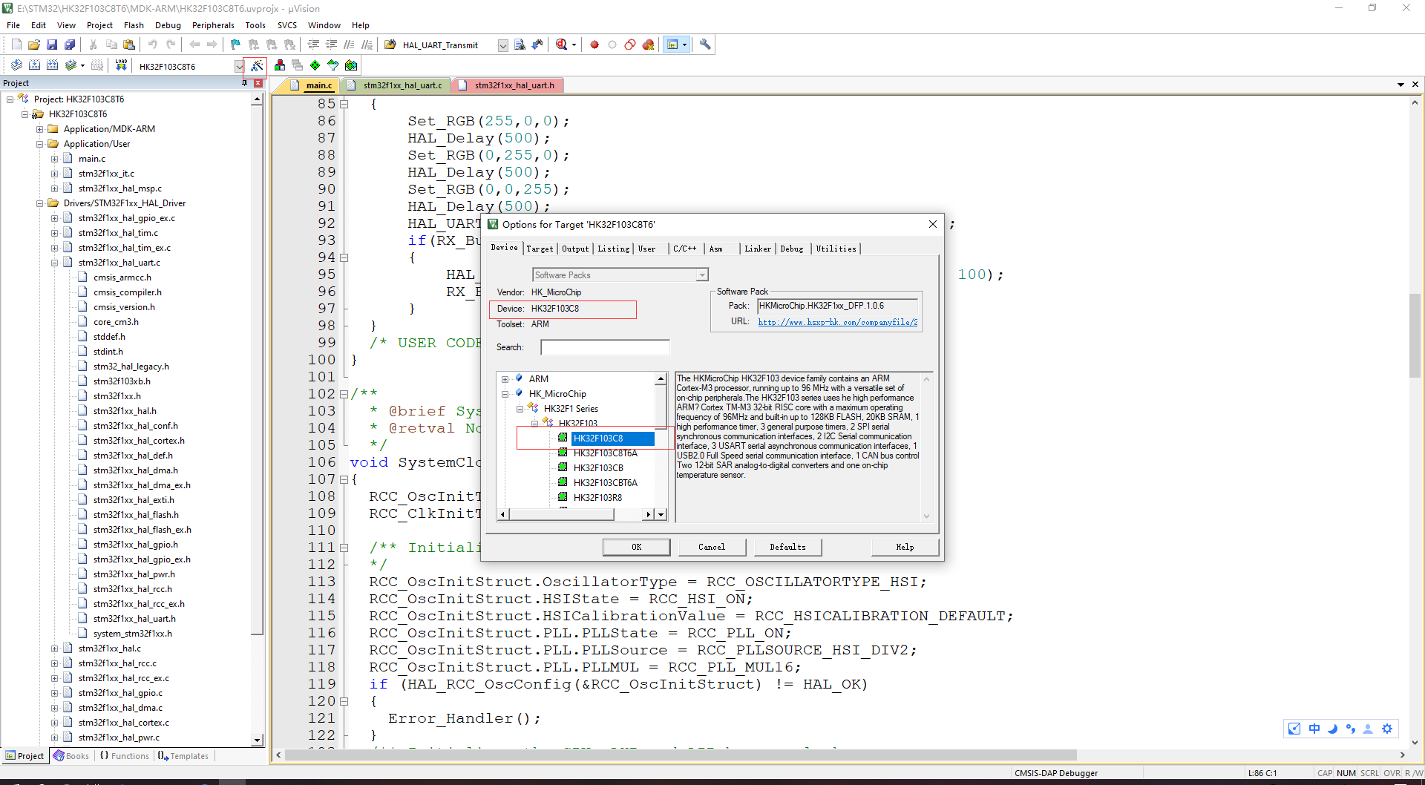Screen dimensions: 1425x785
Task: Click the window layout toolbar icon
Action: (672, 45)
